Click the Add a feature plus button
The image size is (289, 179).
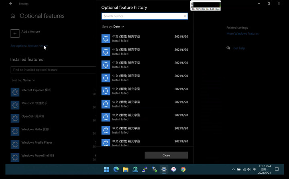15,34
